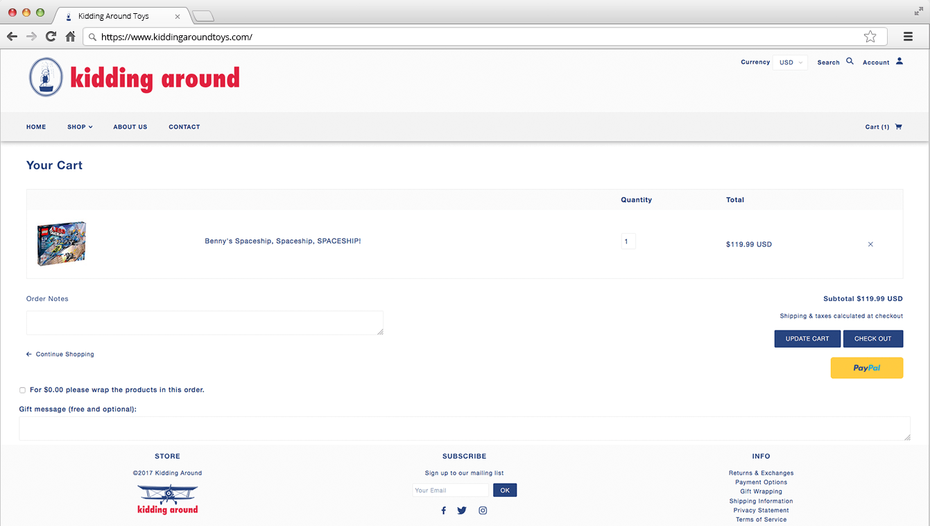The width and height of the screenshot is (930, 526).
Task: Click the ©2017 Kidding Around text
Action: (167, 473)
